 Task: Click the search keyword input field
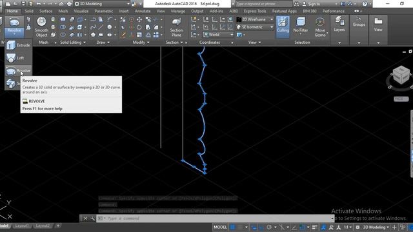263,4
